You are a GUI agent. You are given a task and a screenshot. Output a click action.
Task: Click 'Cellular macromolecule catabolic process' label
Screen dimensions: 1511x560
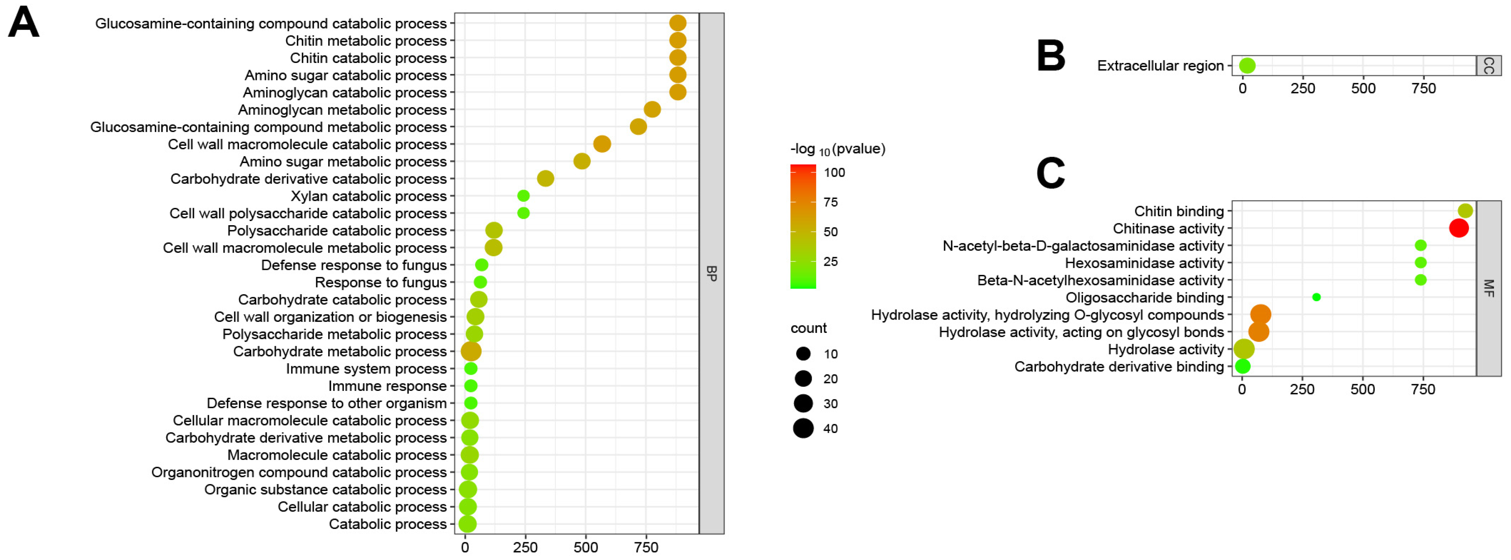[x=310, y=420]
